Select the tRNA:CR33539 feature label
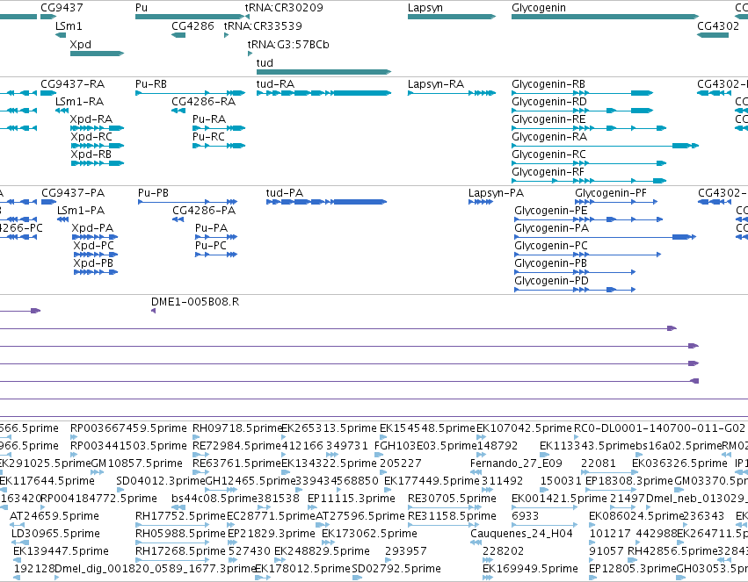Viewport: 748px width, 582px height. [x=263, y=25]
